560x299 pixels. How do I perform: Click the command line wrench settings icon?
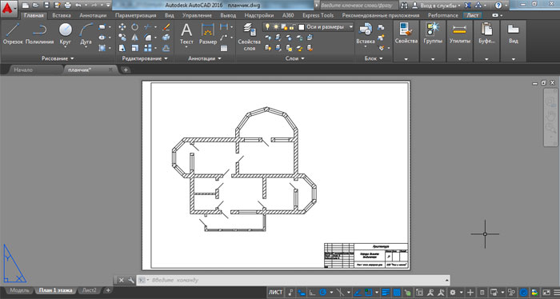tap(131, 280)
